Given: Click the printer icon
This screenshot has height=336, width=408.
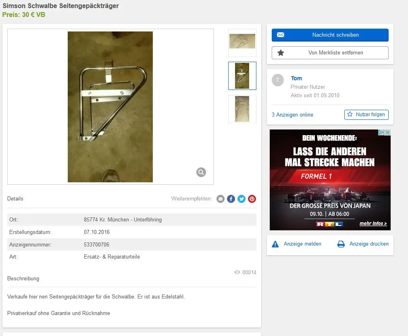Looking at the screenshot, I should point(341,244).
